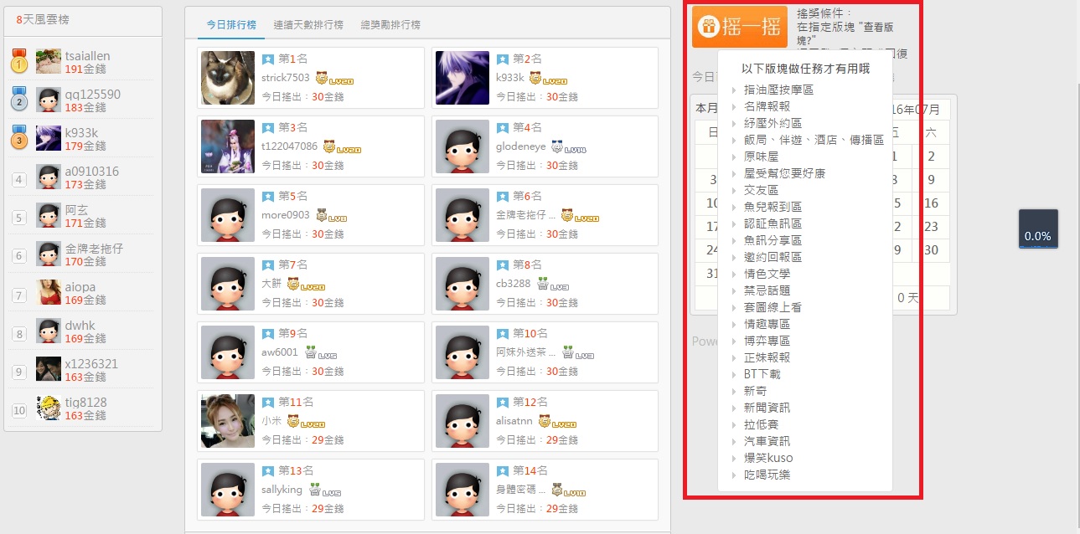Screen dimensions: 1080x534
Task: Select the 今日排行榜 tab
Action: pos(231,25)
